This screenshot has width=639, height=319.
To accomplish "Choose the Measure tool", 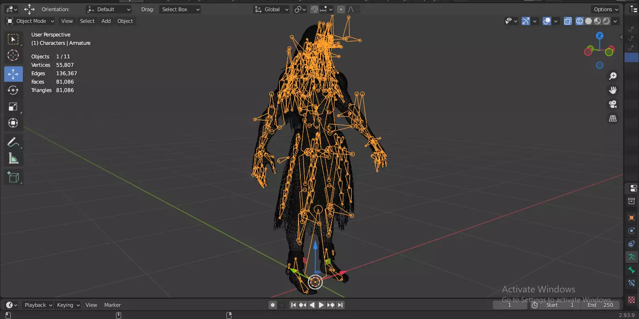I will [13, 159].
